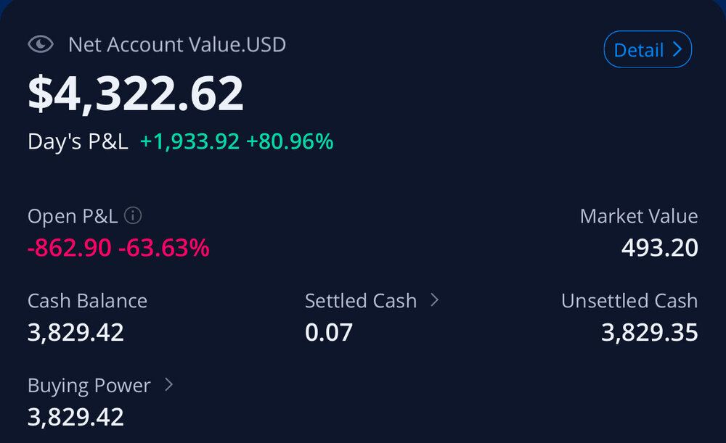
Task: Click the Open P&L info icon
Action: 132,216
